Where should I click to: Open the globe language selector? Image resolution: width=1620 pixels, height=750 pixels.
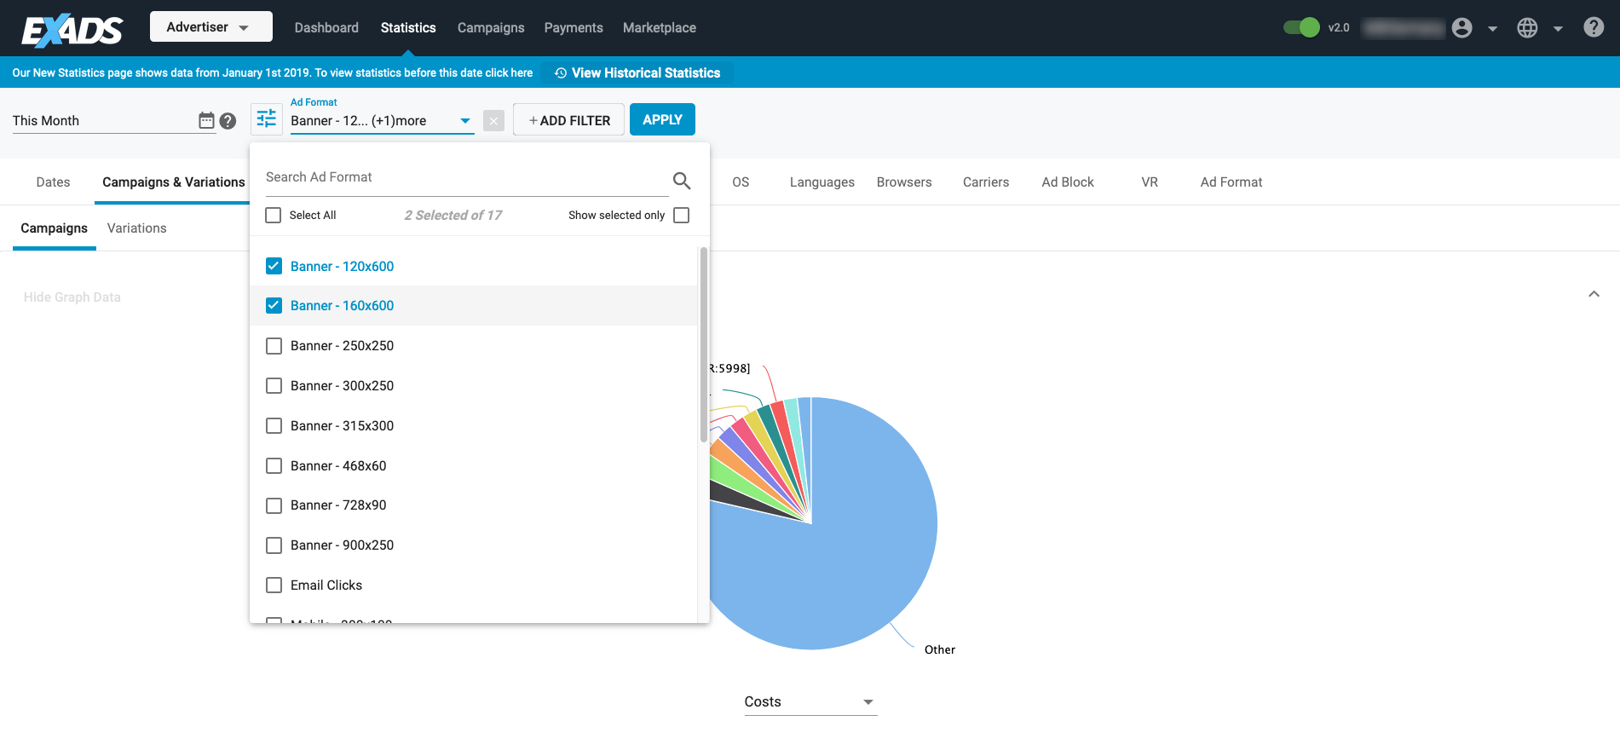click(1527, 28)
